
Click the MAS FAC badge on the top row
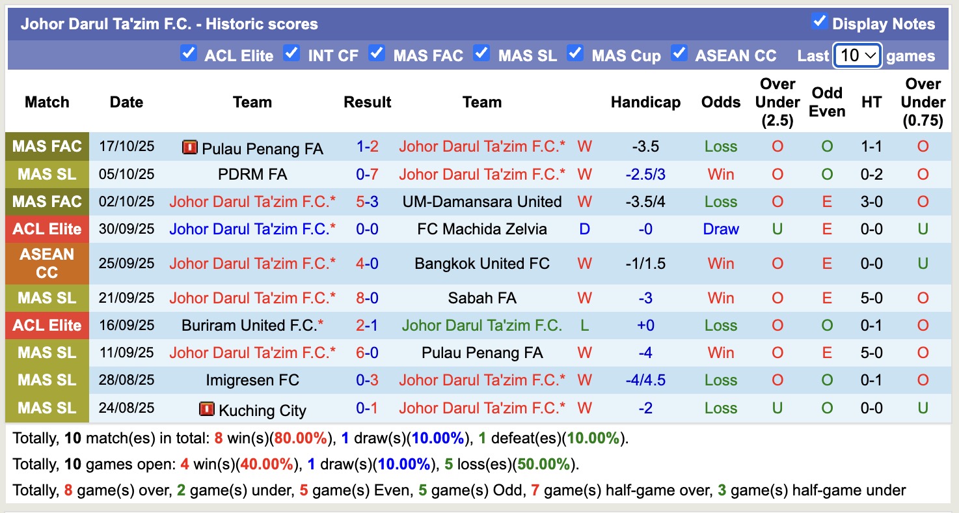click(x=47, y=146)
